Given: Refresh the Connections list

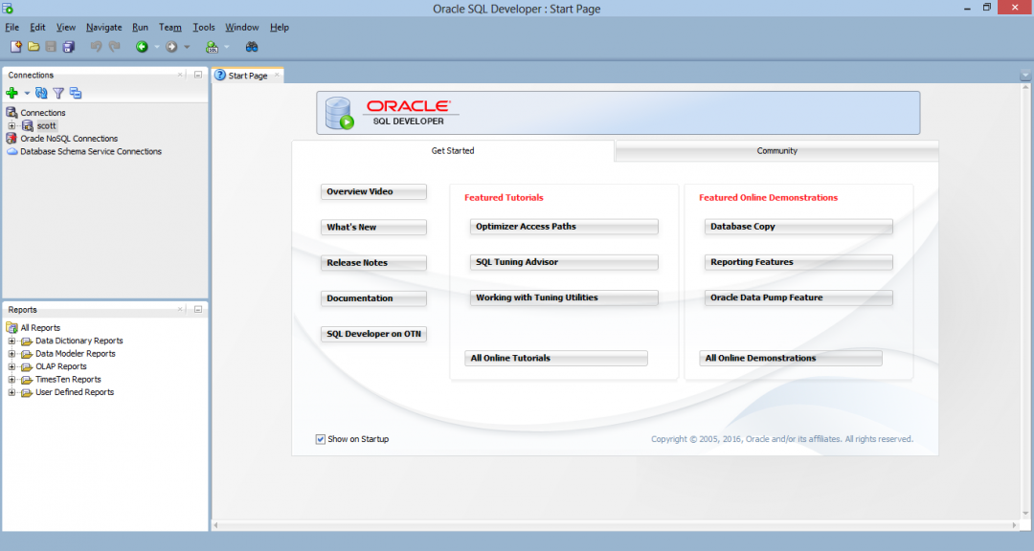Looking at the screenshot, I should tap(40, 93).
